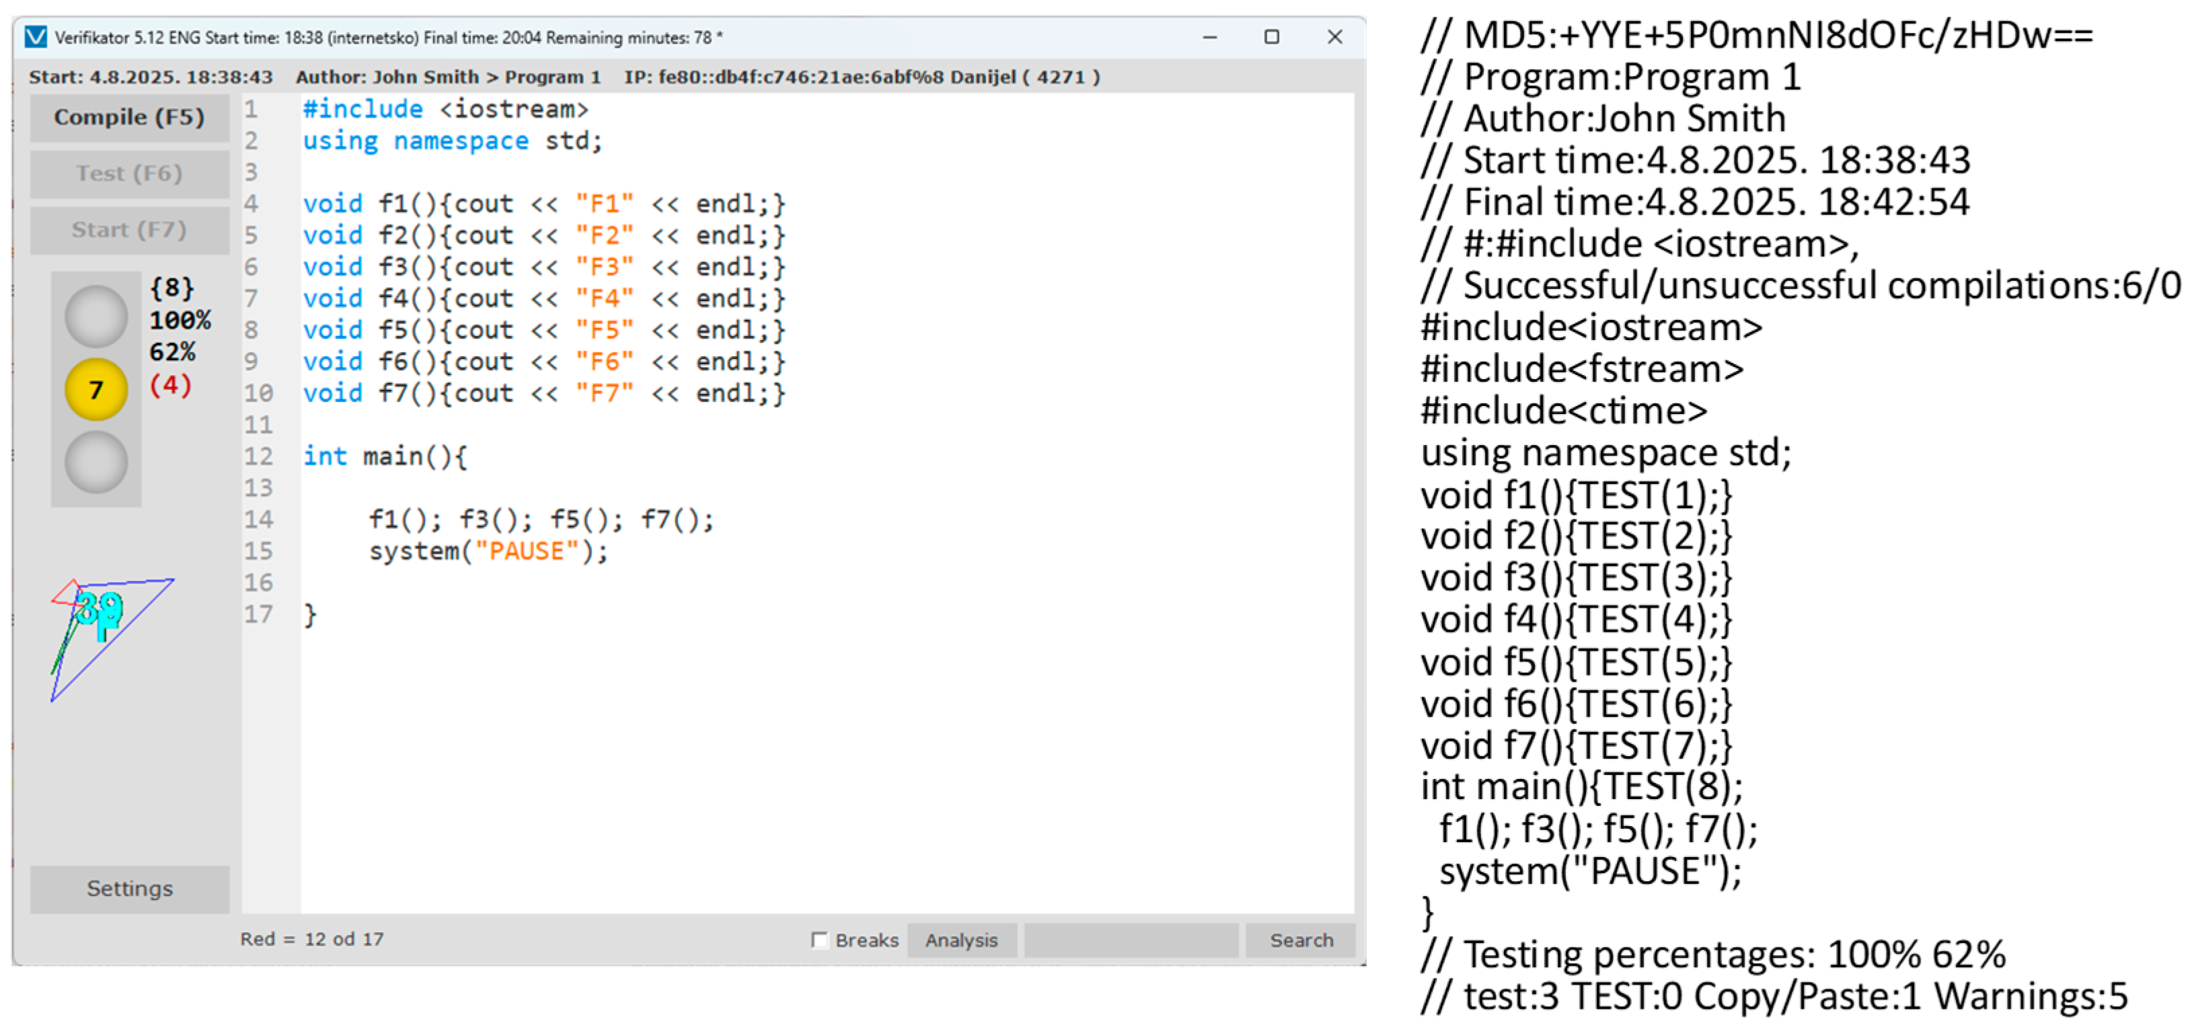The width and height of the screenshot is (2192, 1027).
Task: Click the red (4) counter indicator
Action: coord(170,386)
